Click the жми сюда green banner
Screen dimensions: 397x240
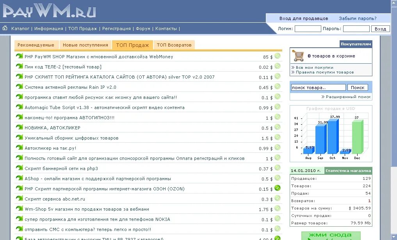click(331, 235)
